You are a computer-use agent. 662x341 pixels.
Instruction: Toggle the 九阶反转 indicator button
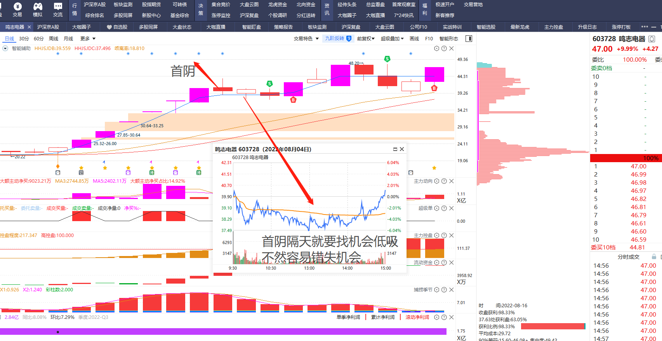click(x=338, y=38)
